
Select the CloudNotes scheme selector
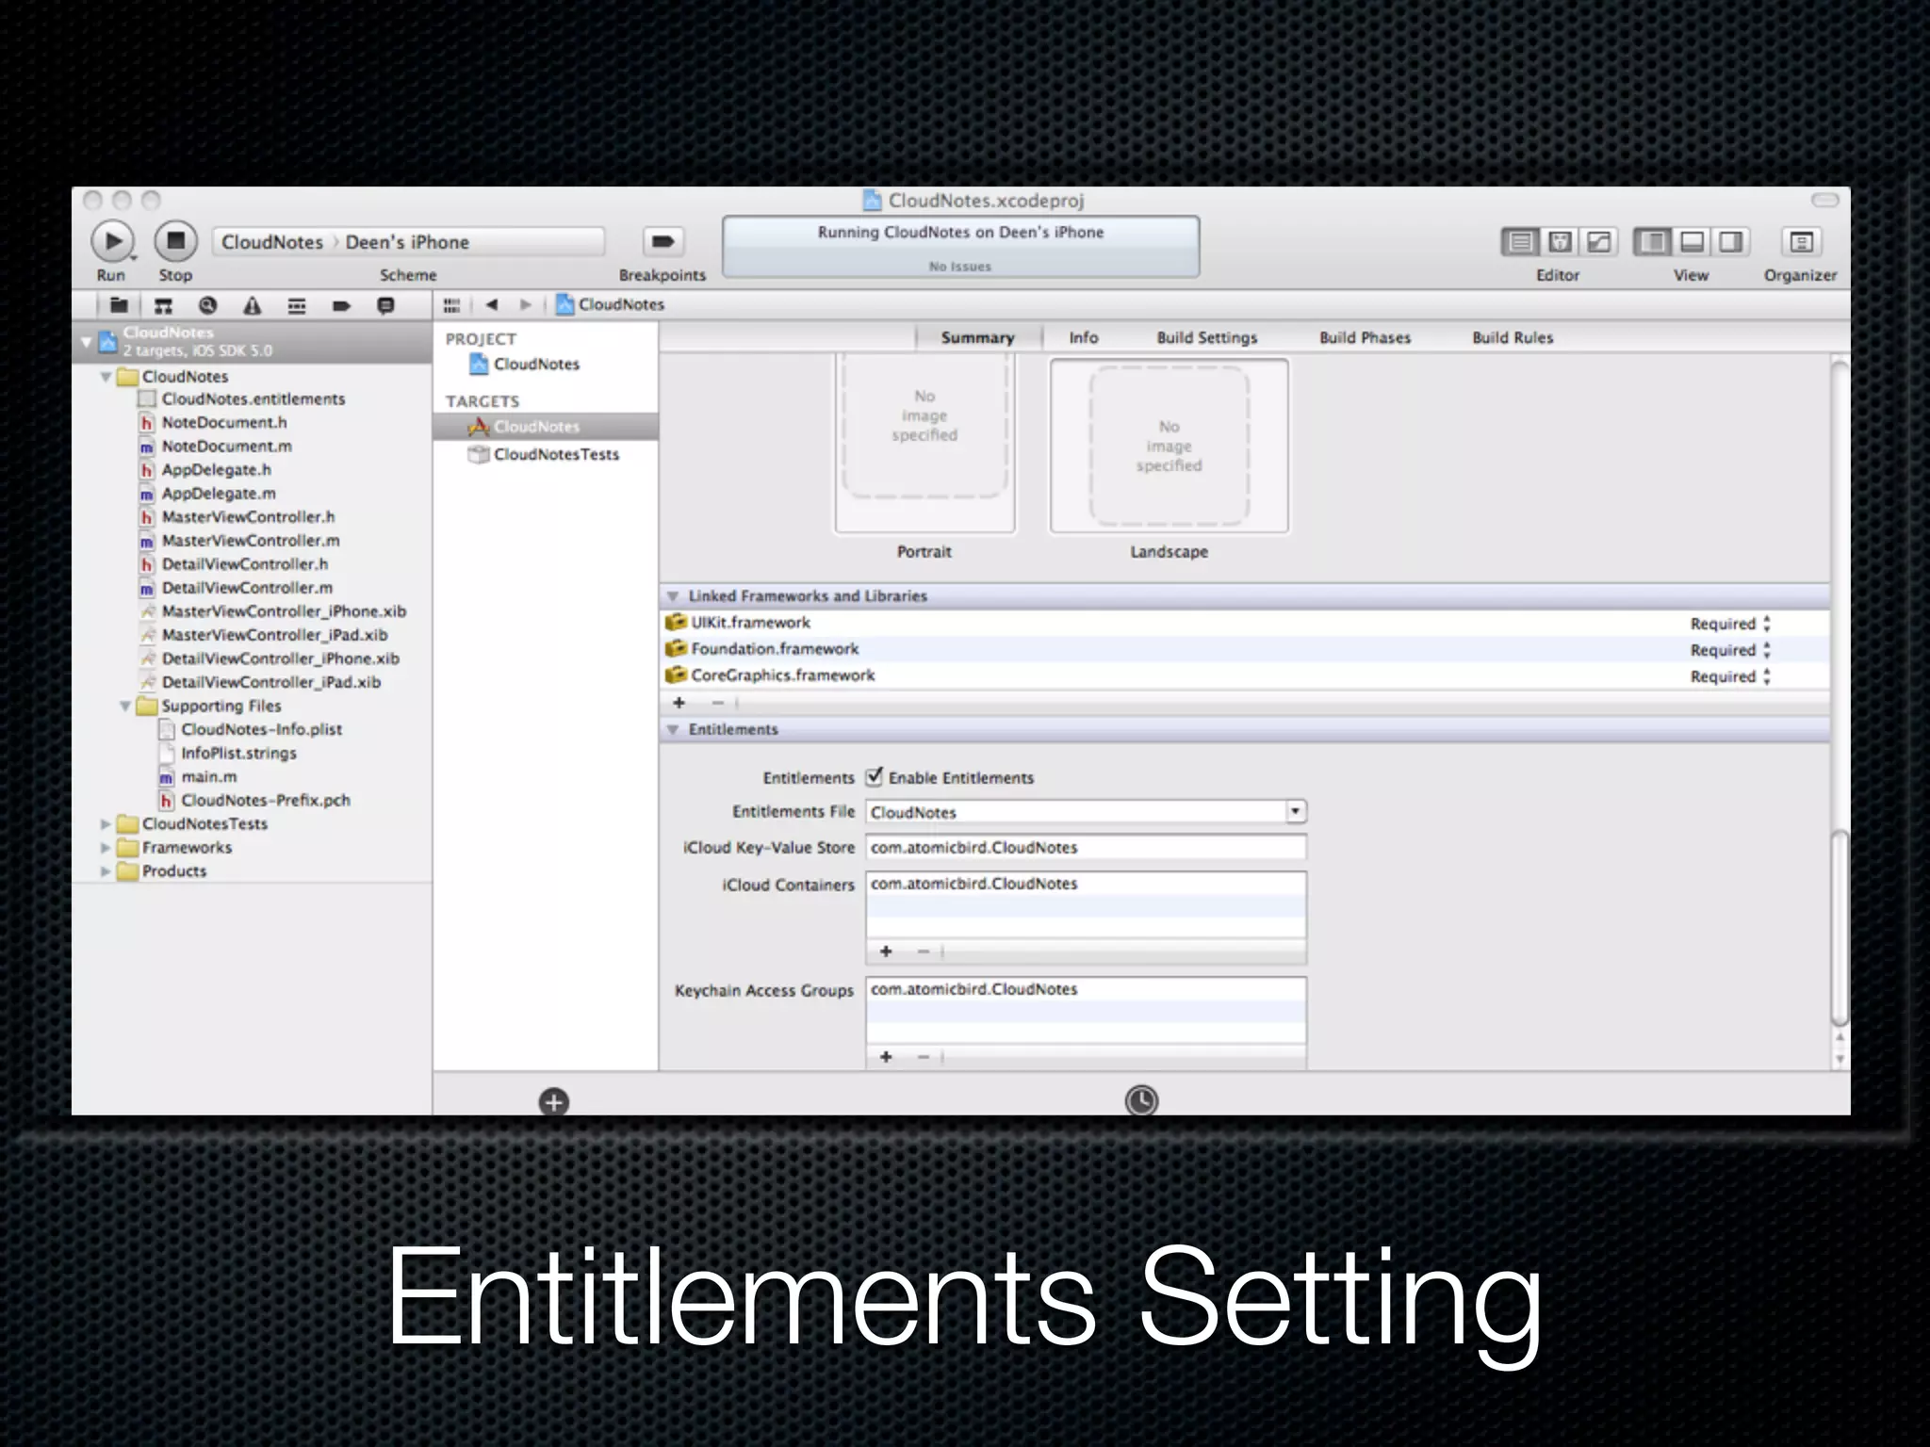(272, 242)
